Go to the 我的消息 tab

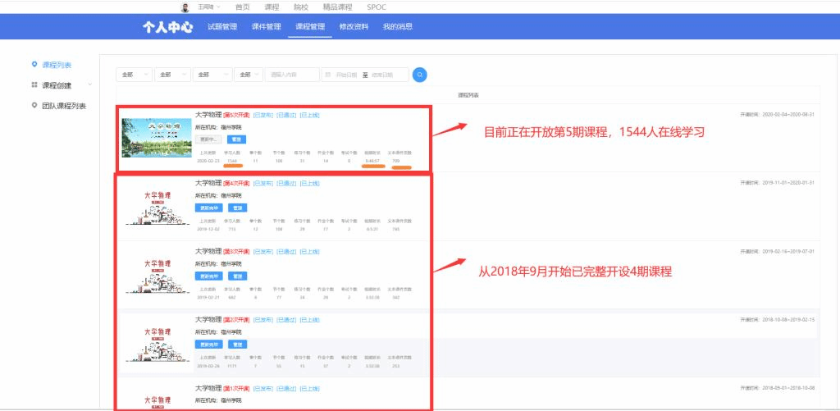(x=398, y=26)
